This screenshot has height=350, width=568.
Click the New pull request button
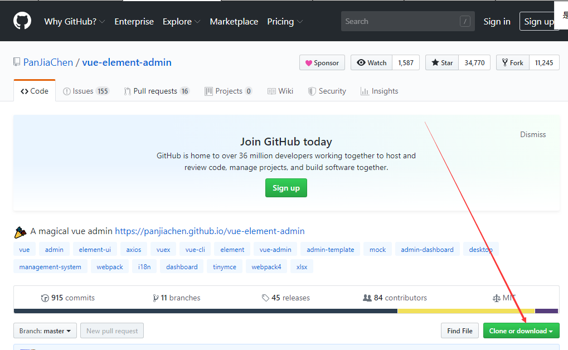point(112,331)
